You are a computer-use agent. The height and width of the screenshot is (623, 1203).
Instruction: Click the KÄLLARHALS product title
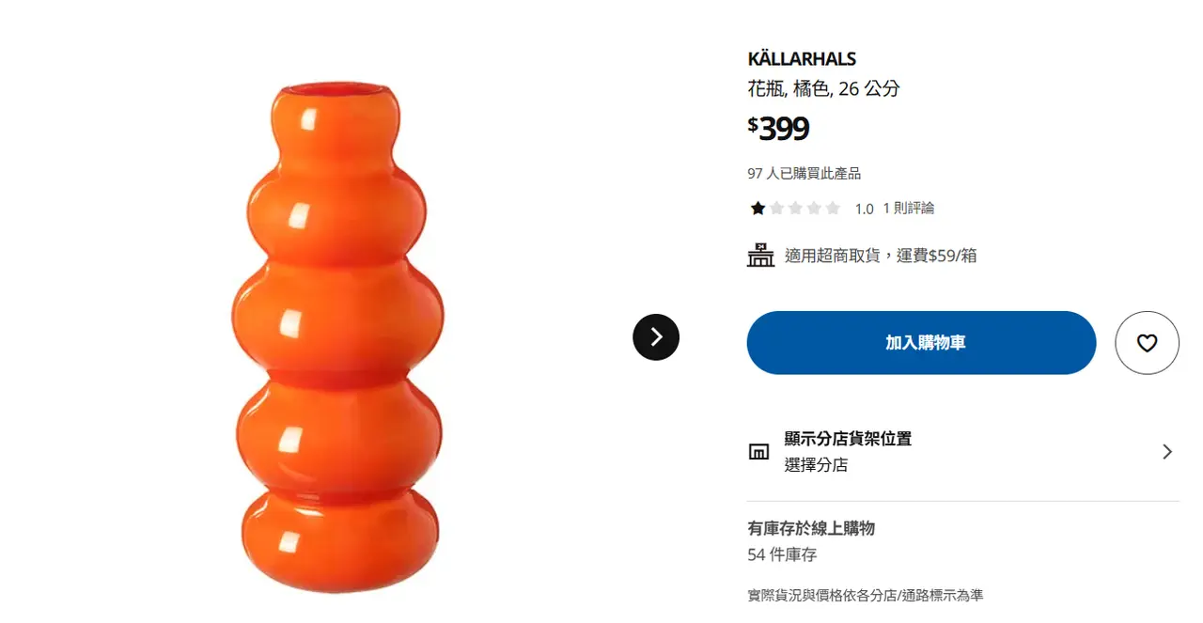coord(802,59)
